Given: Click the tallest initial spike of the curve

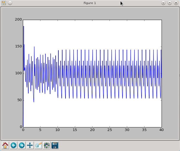Looking at the screenshot, I should 24,27.
